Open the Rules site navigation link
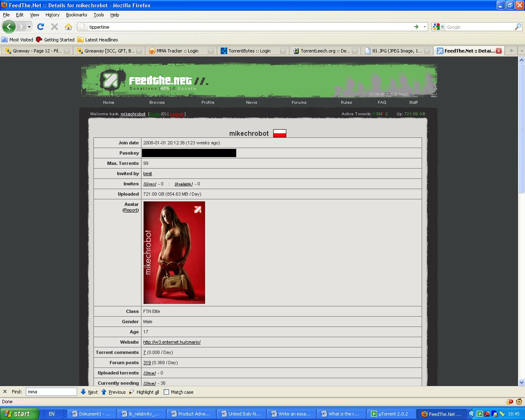The width and height of the screenshot is (525, 420). coord(346,102)
